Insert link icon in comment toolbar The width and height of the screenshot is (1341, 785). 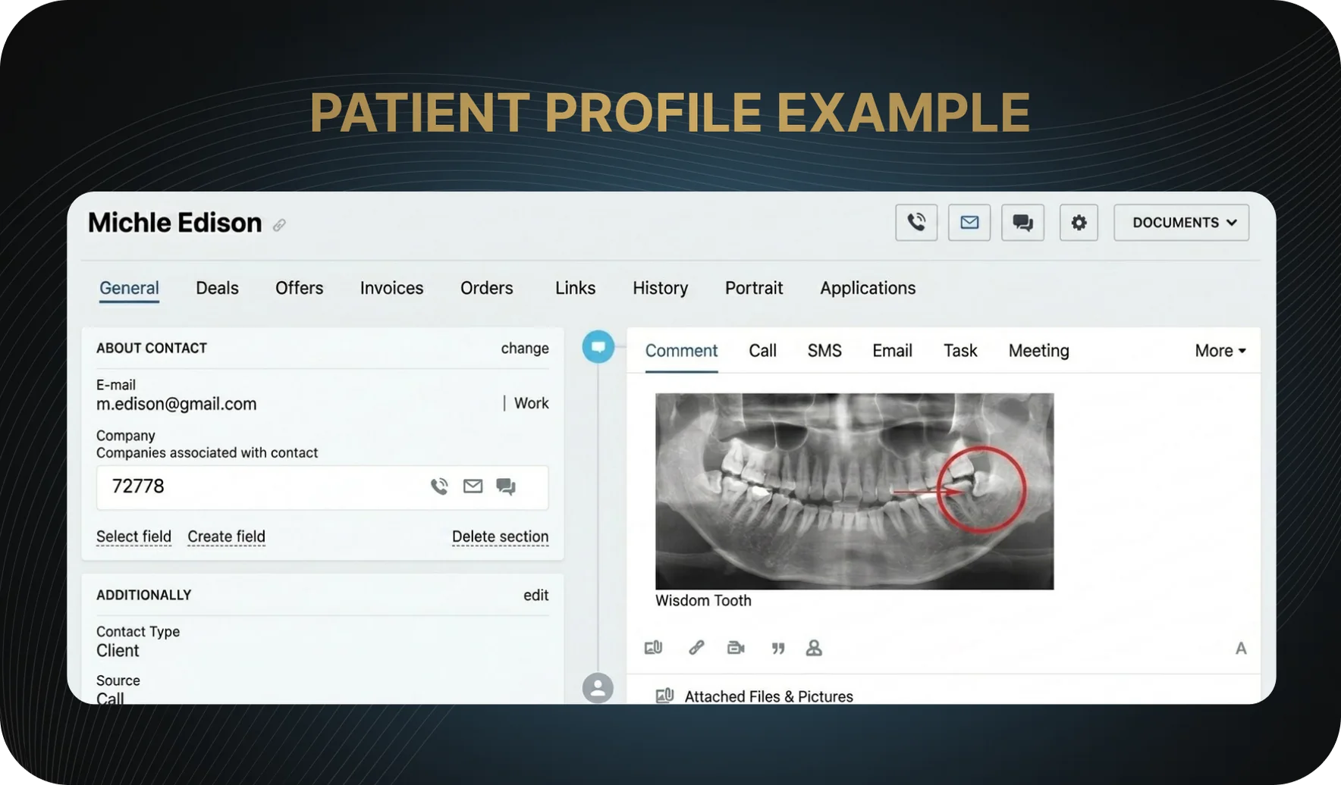tap(696, 648)
